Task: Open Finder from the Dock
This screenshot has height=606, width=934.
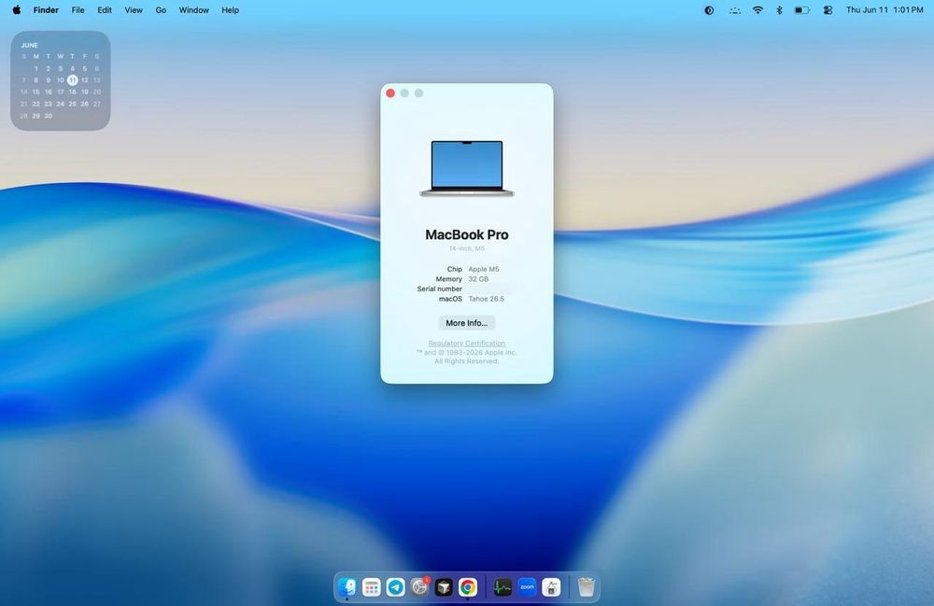Action: click(347, 587)
